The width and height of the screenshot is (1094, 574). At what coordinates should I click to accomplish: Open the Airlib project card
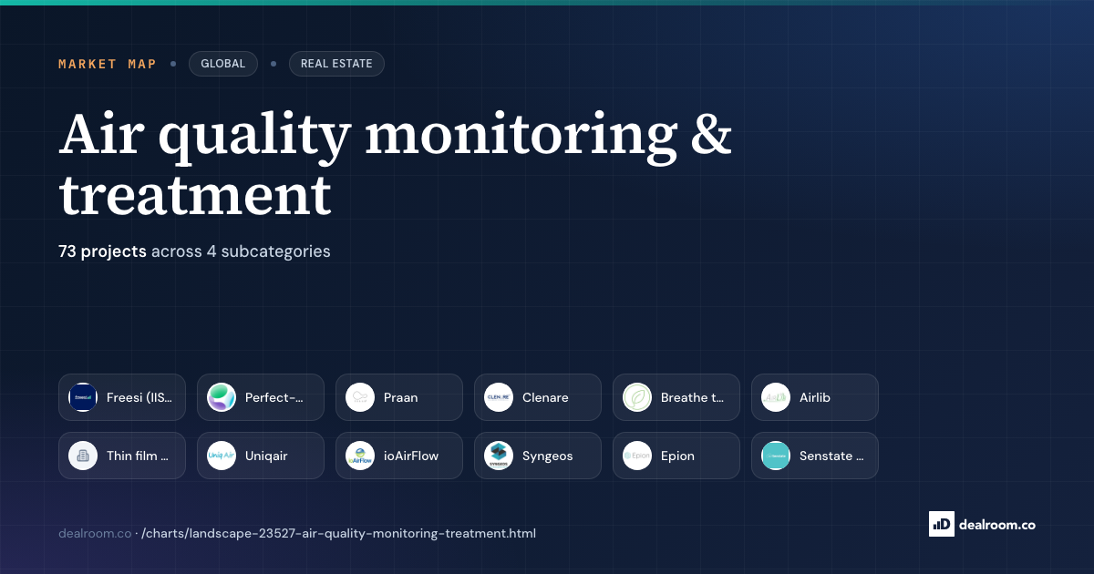coord(815,397)
